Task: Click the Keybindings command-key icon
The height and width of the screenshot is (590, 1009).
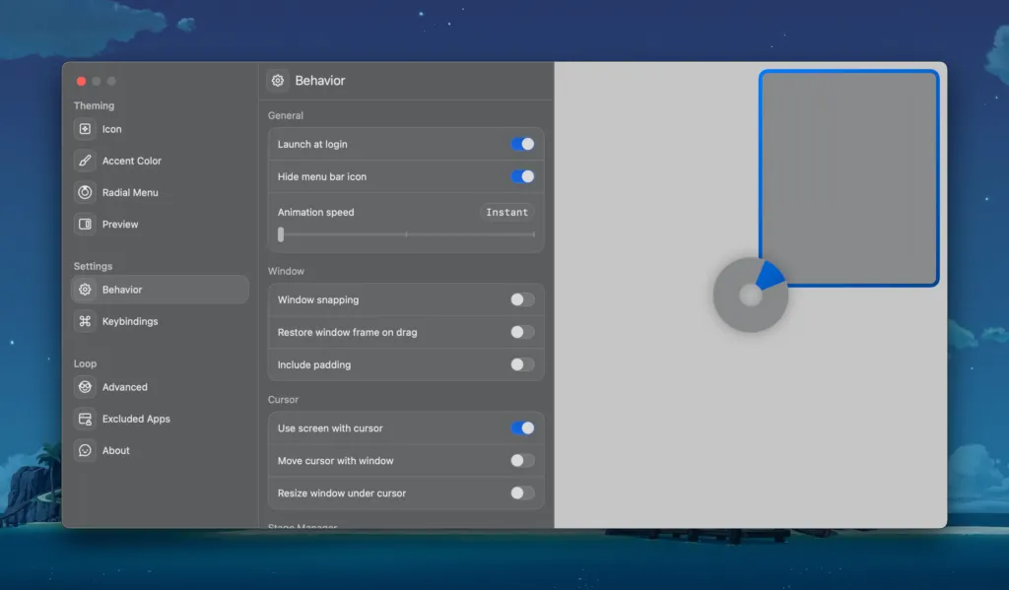Action: 85,321
